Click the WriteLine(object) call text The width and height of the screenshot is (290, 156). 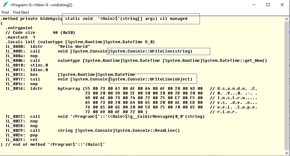tap(151, 79)
